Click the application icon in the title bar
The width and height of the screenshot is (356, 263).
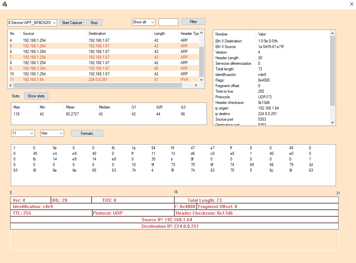[x=5, y=4]
